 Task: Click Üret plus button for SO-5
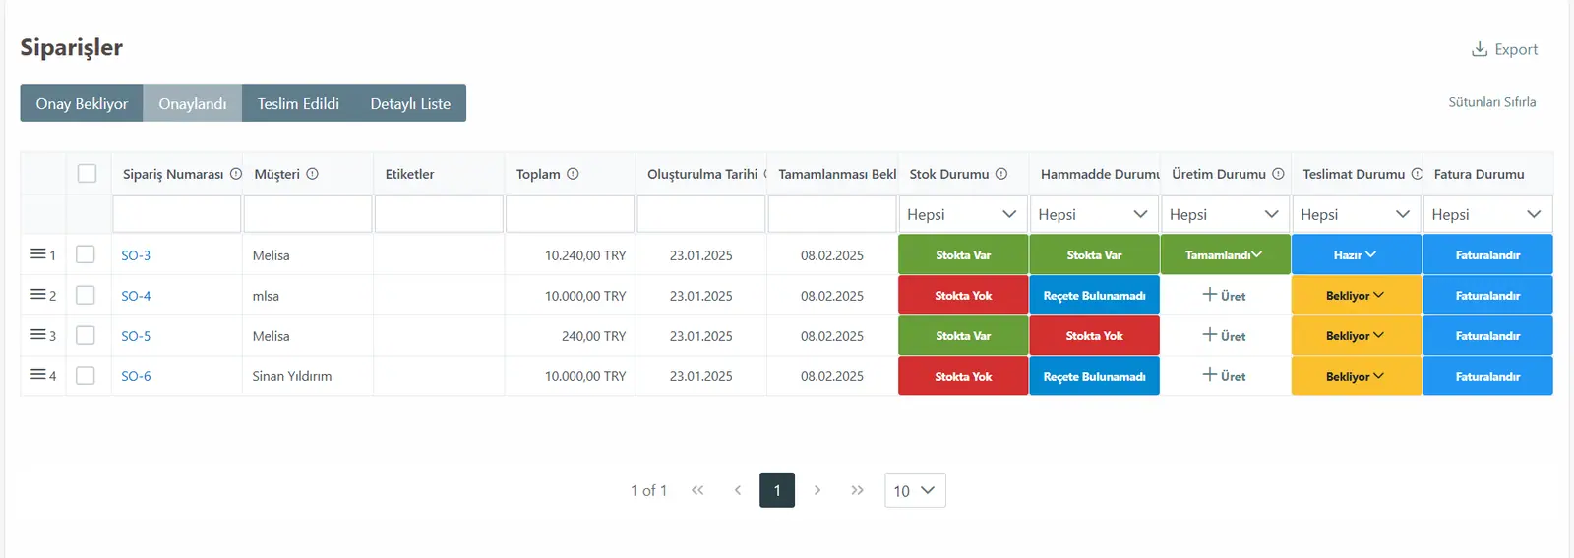tap(1224, 335)
